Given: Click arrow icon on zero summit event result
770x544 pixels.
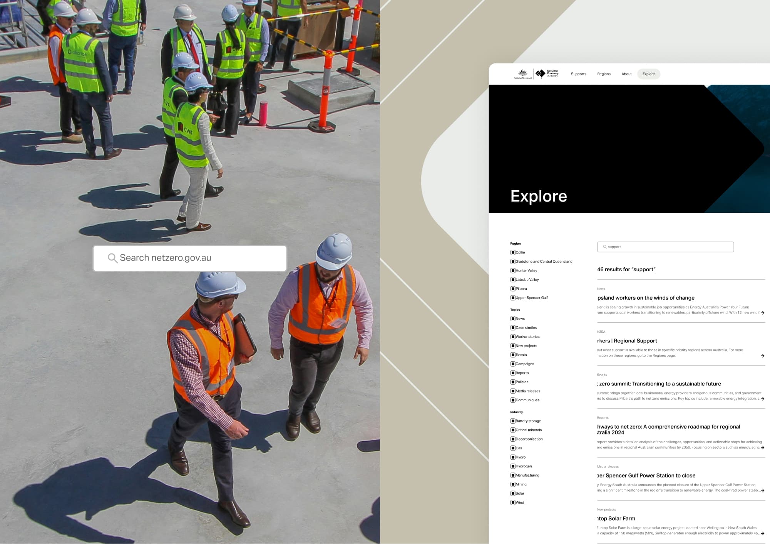Looking at the screenshot, I should click(762, 399).
